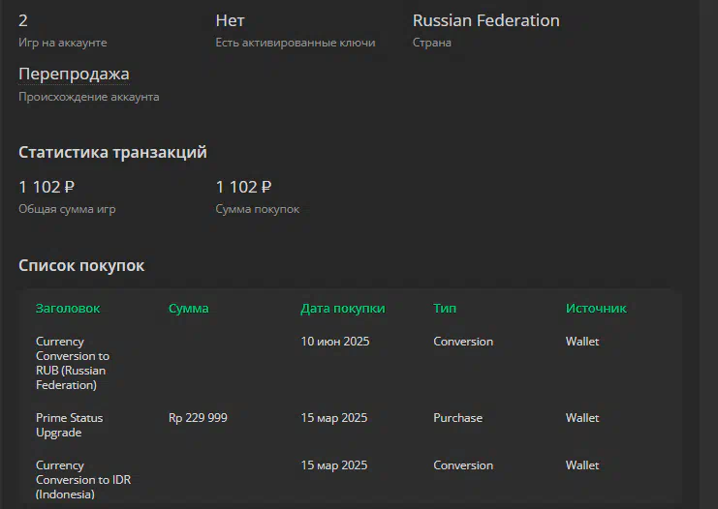The height and width of the screenshot is (509, 718).
Task: Click the 'Purchase' type cell
Action: click(457, 418)
